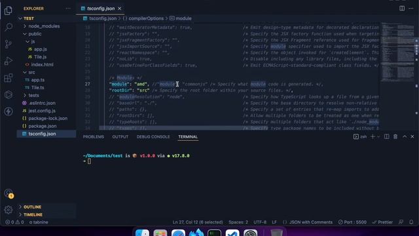The width and height of the screenshot is (419, 236).
Task: Open the Source Control view
Action: point(9,44)
